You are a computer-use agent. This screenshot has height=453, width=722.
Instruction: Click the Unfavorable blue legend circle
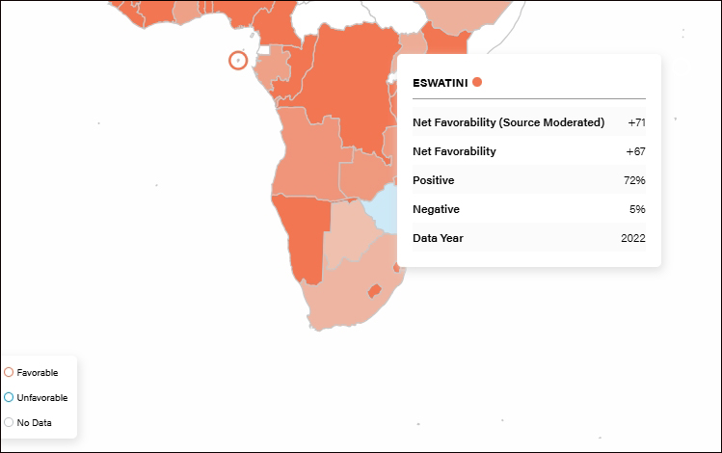click(9, 397)
